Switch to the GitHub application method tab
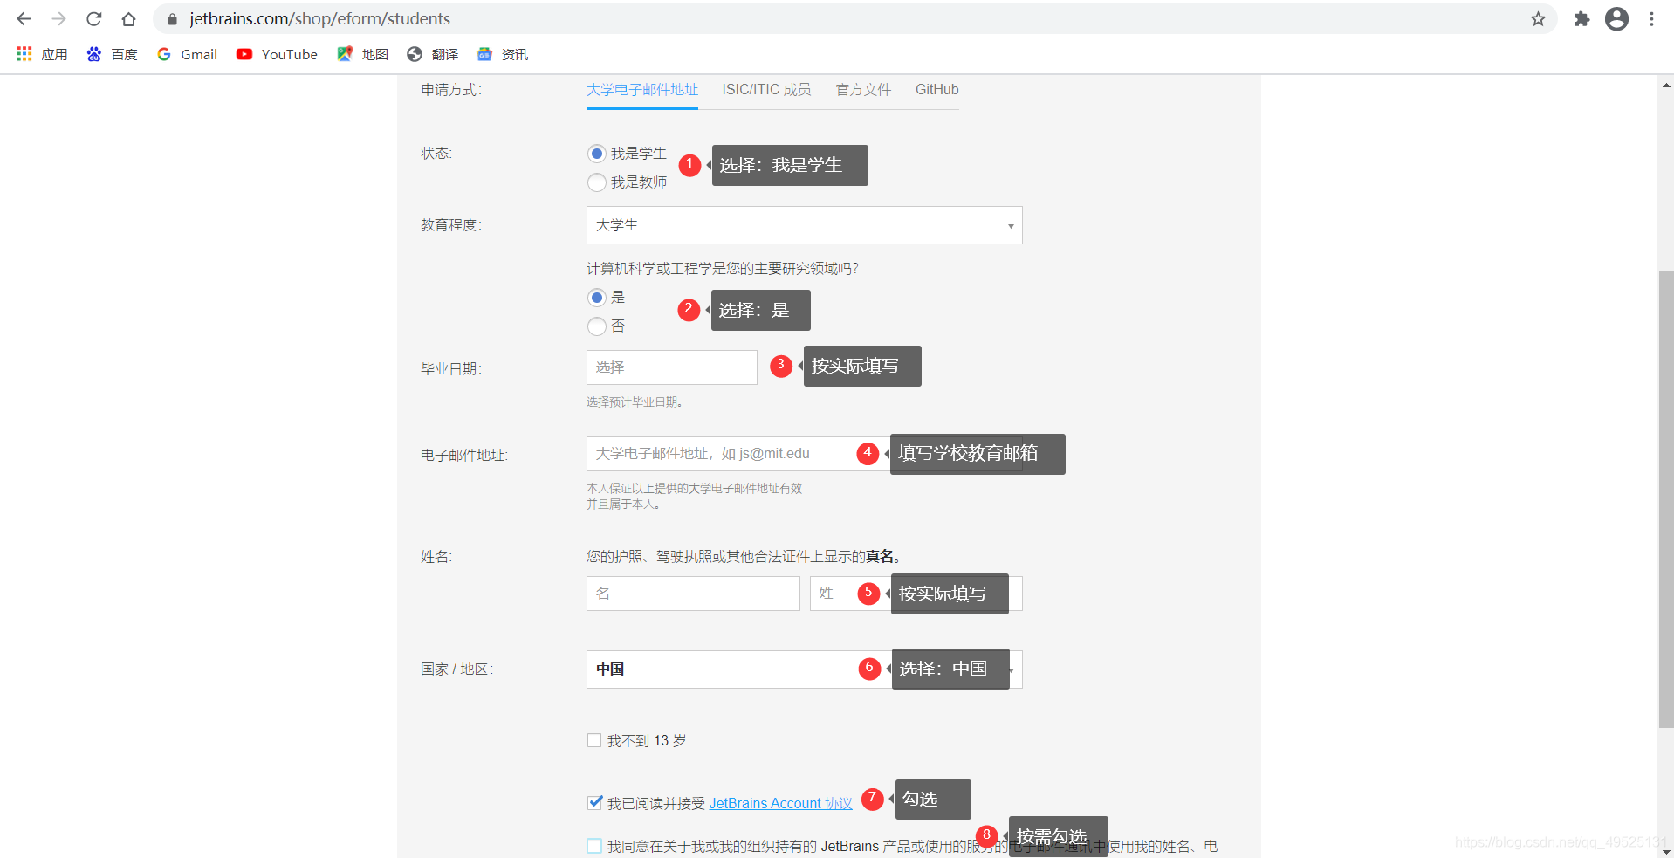Screen dimensions: 1674x858 936,89
